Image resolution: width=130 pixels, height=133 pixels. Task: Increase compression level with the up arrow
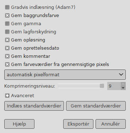123,84
